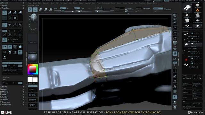Expand the Render palette in left tray
Image resolution: width=205 pixels, height=115 pixels.
tap(5, 97)
